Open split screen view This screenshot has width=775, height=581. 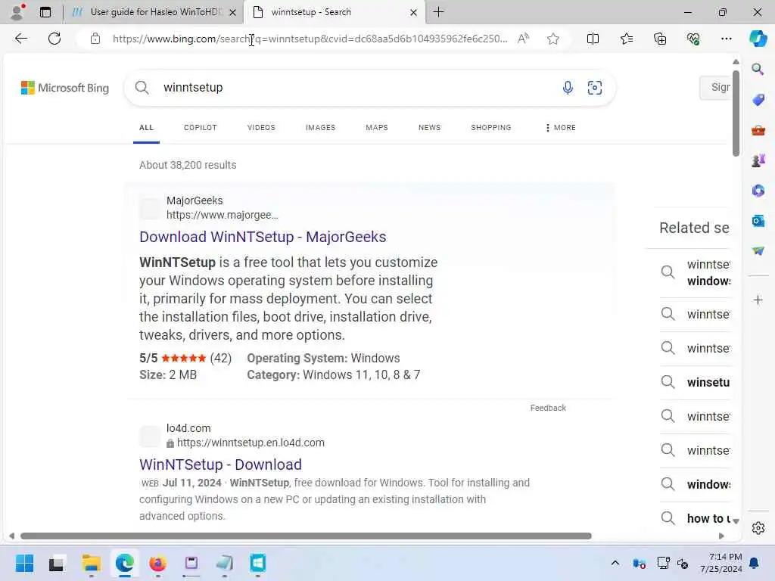pos(593,39)
